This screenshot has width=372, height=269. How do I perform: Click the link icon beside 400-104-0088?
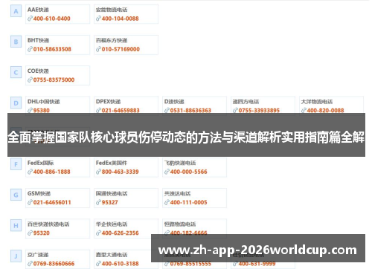98,19
